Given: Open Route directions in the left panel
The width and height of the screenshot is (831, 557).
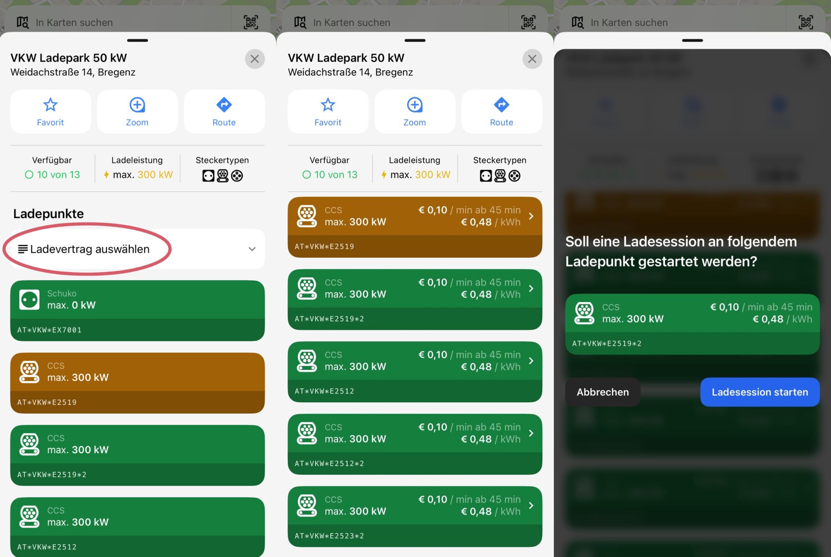Looking at the screenshot, I should tap(224, 111).
